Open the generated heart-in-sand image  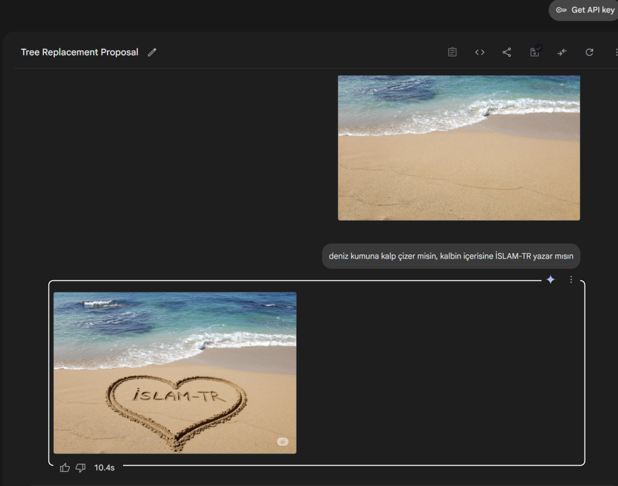[175, 373]
